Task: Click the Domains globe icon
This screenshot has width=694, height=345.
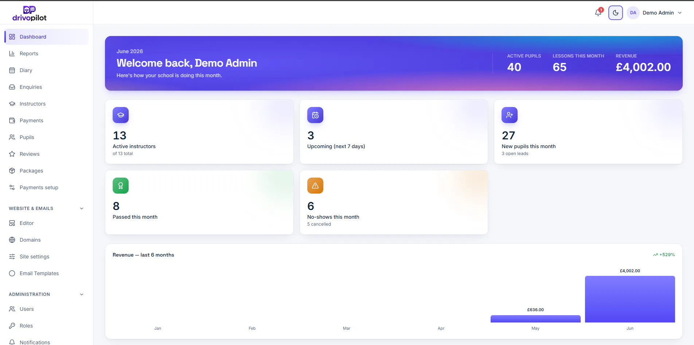Action: pos(12,240)
